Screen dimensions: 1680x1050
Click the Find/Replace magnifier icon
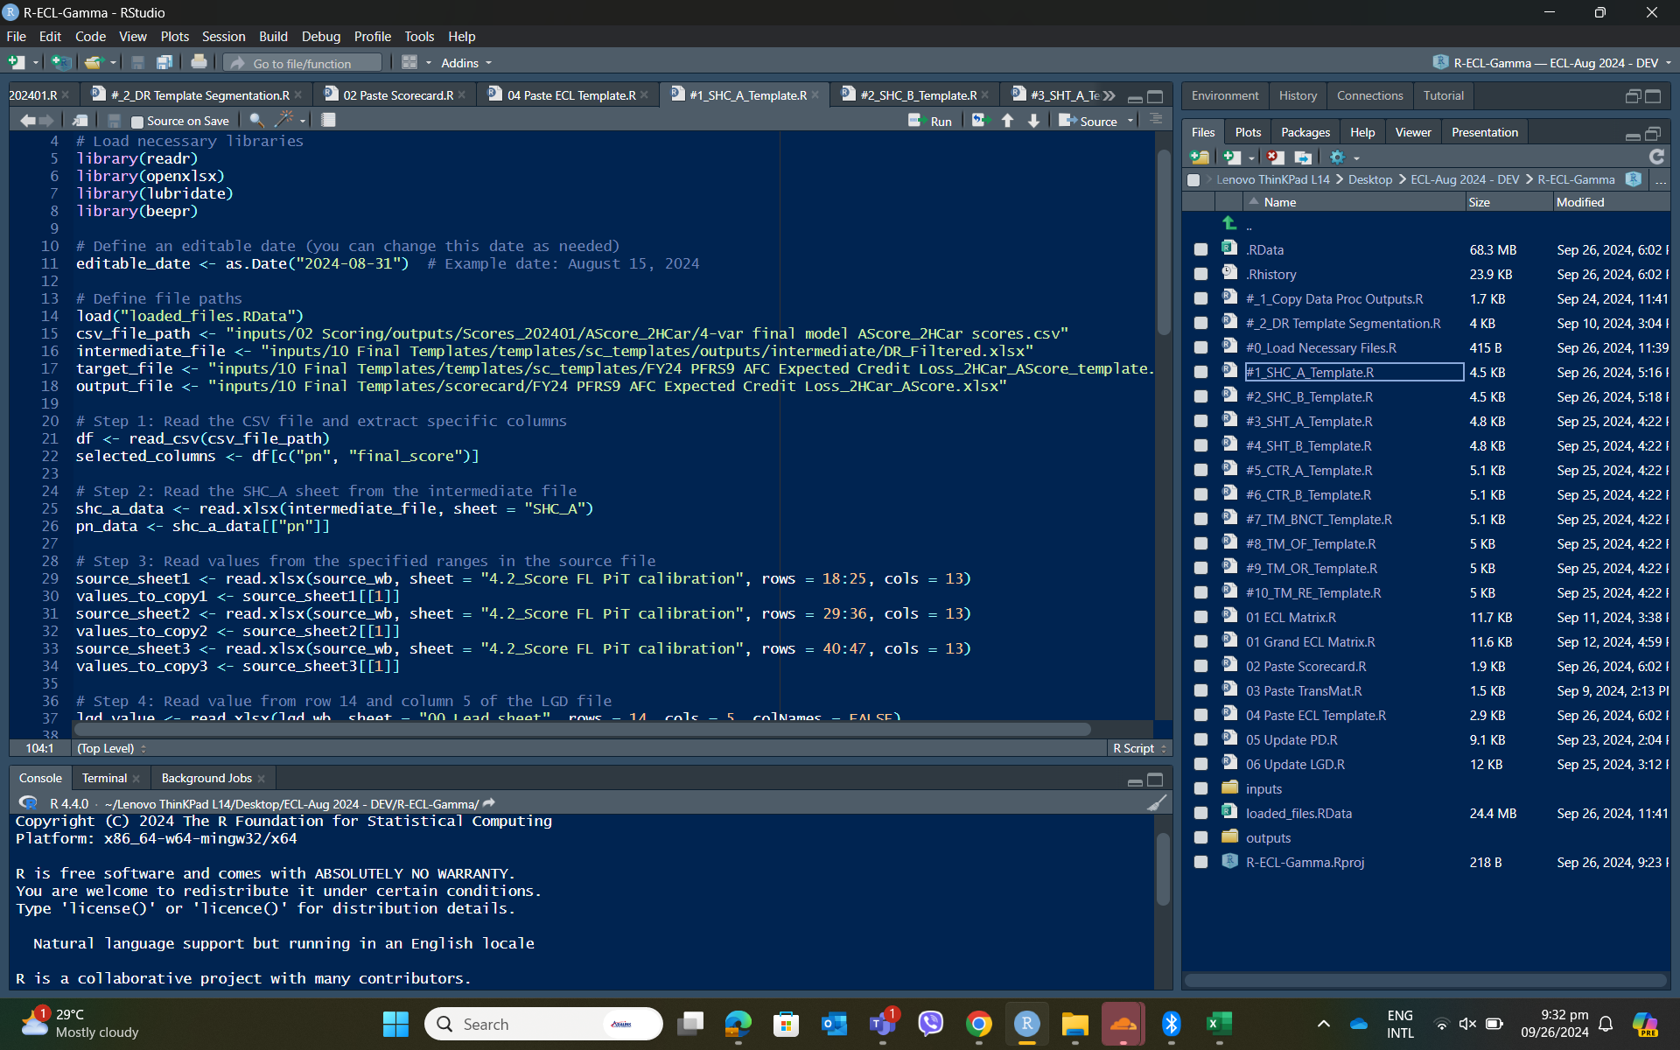coord(255,121)
